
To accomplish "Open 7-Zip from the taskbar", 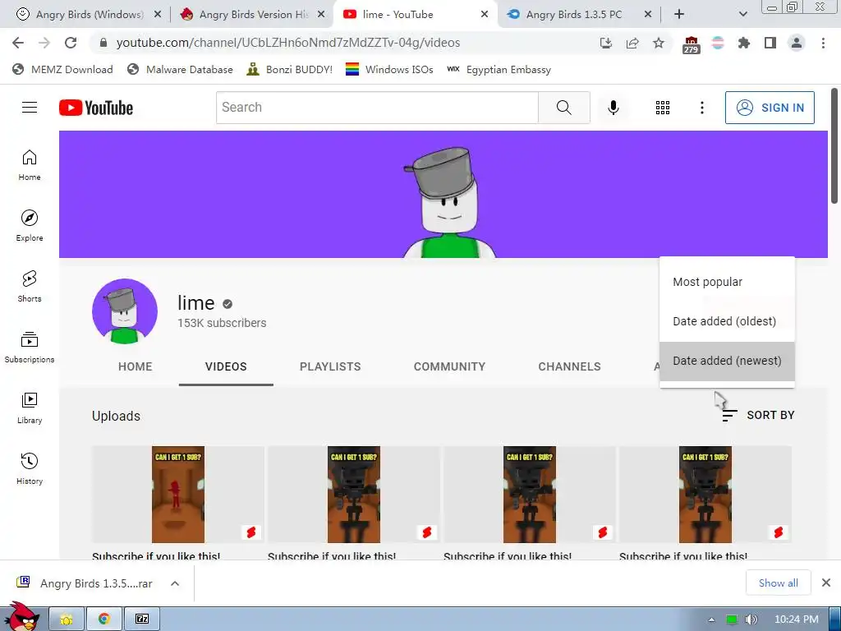I will point(141,619).
